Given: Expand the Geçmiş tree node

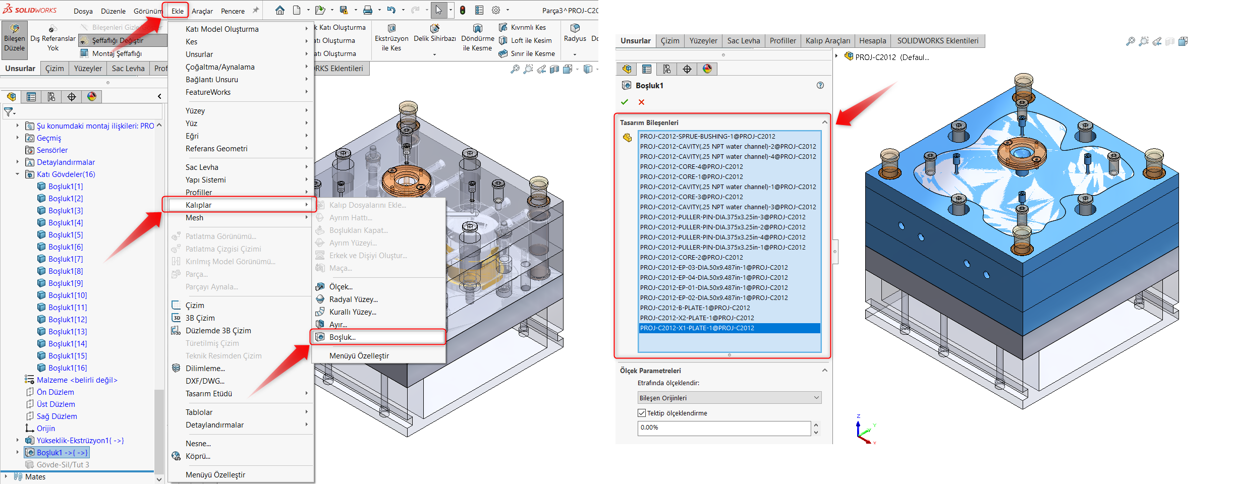Looking at the screenshot, I should (18, 138).
